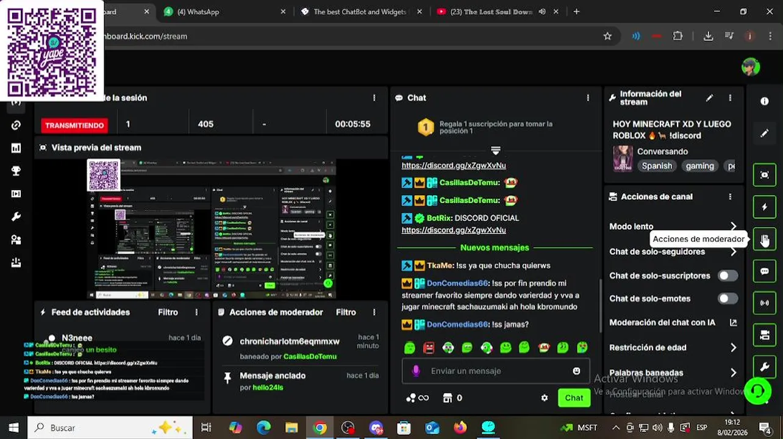The image size is (783, 439).
Task: Click the purple microphone icon in message box
Action: (x=417, y=371)
